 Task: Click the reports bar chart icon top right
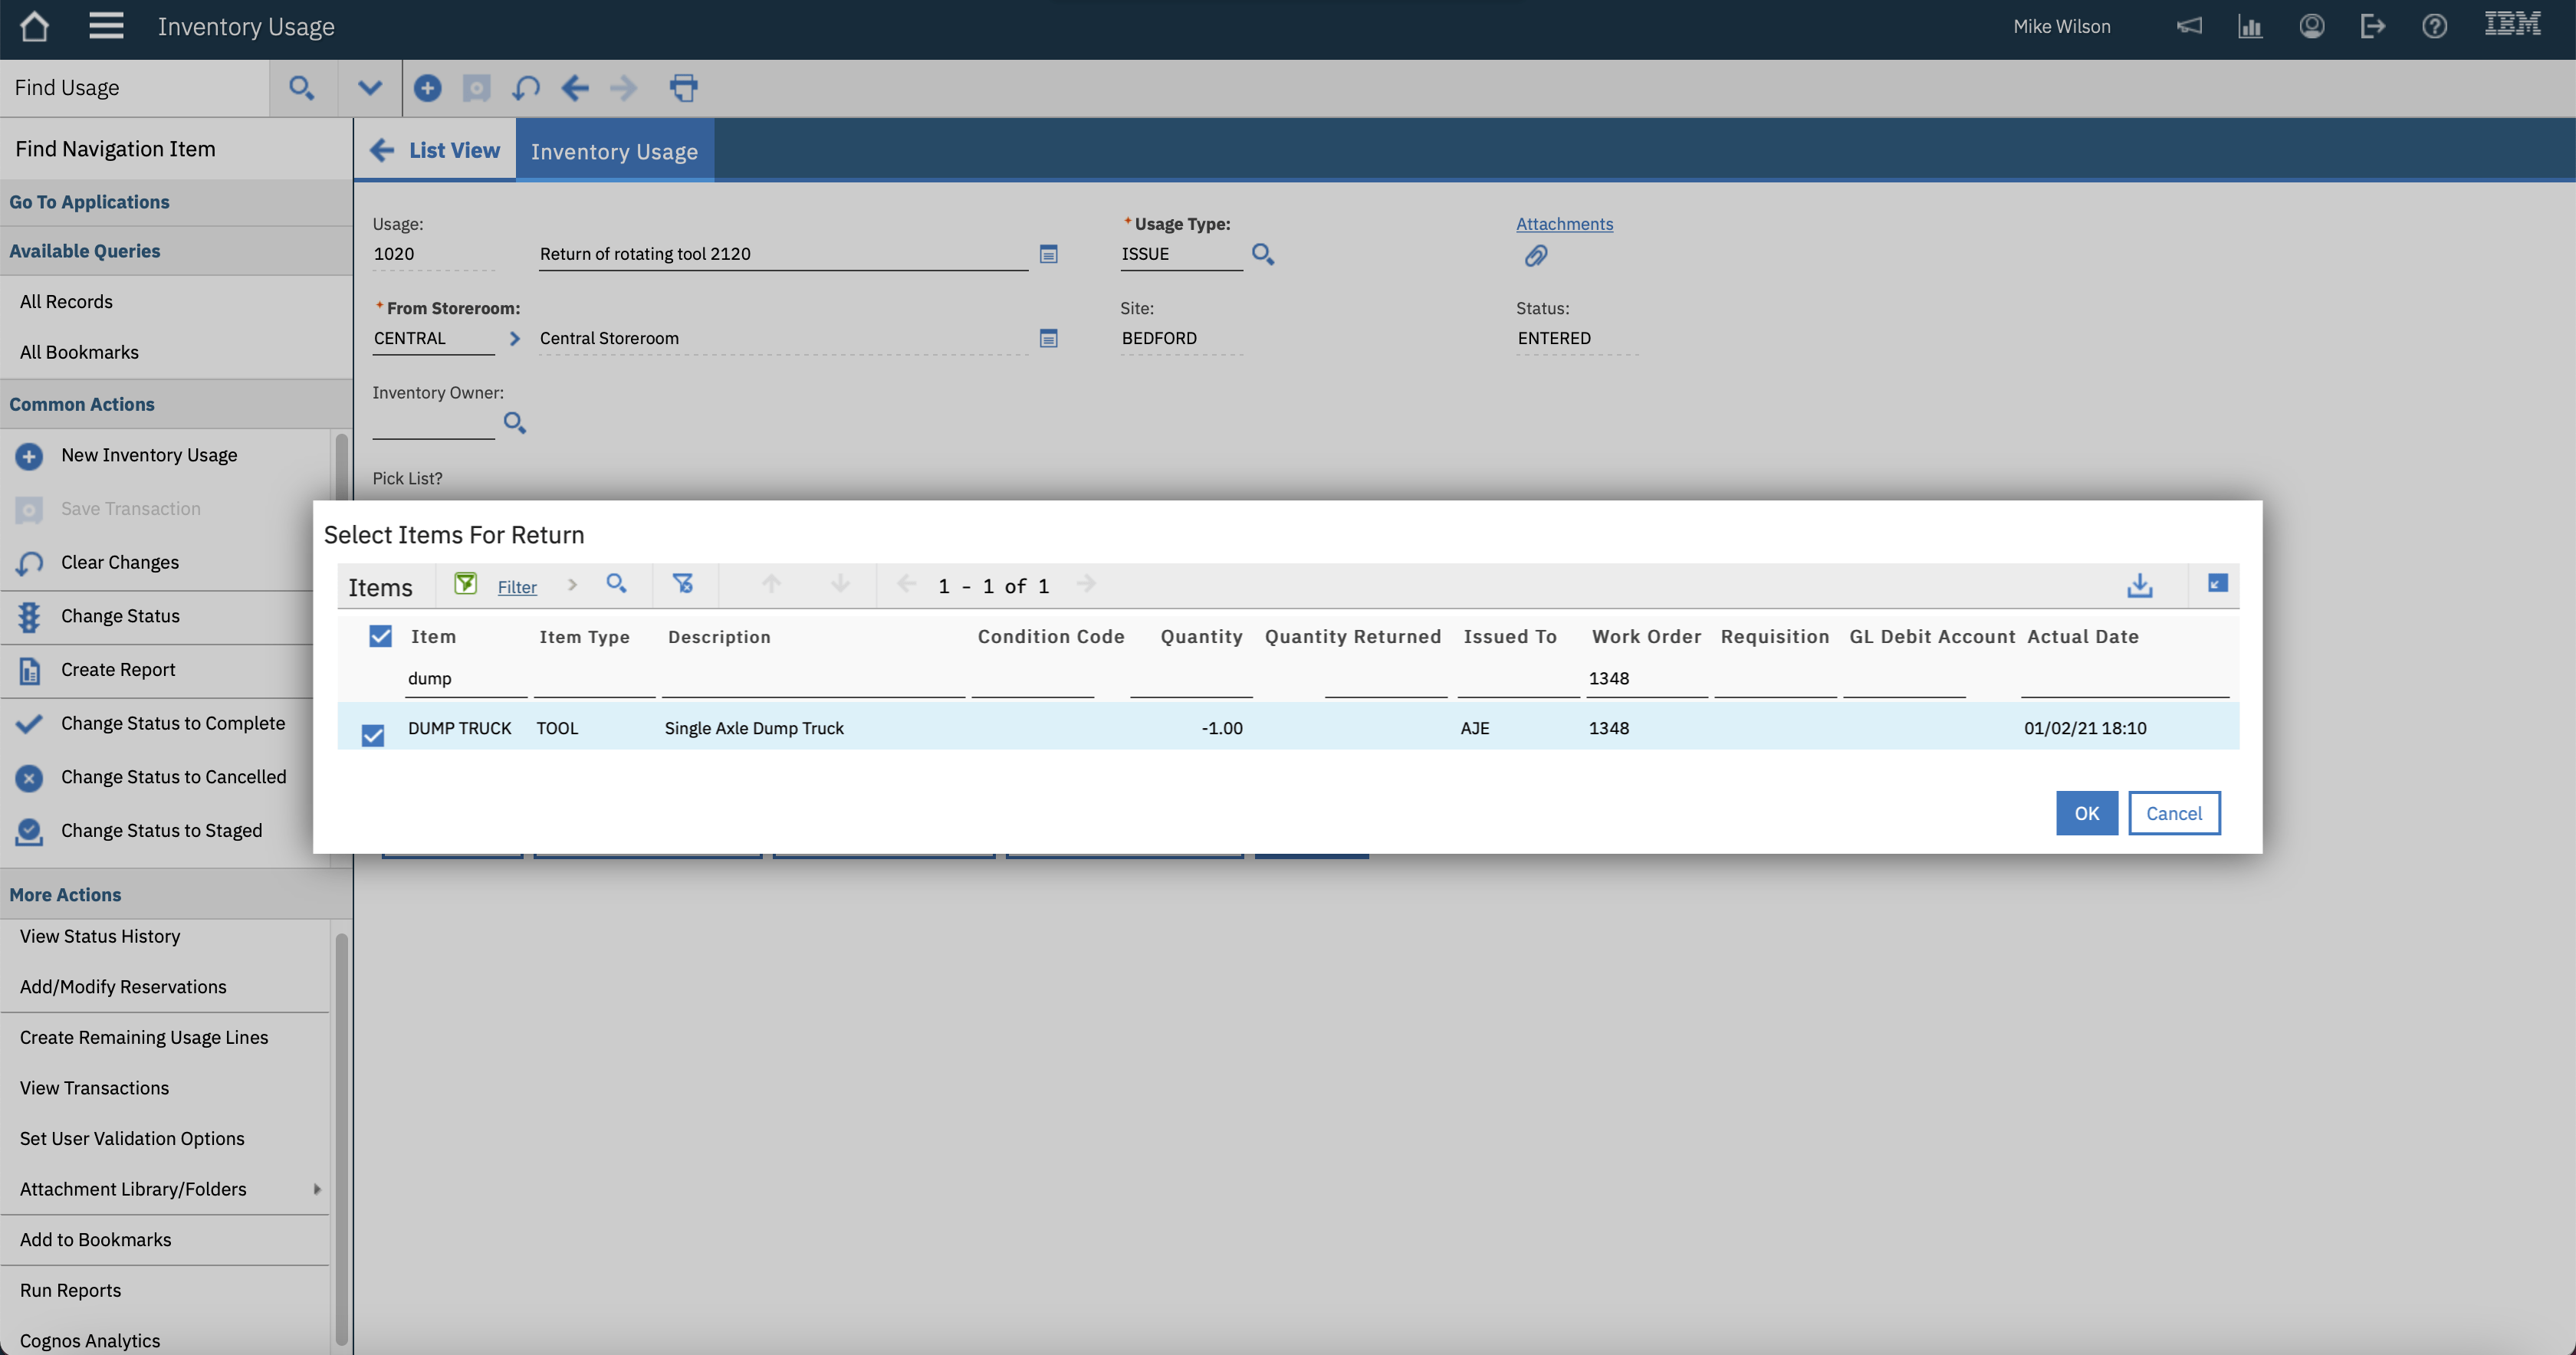2250,26
